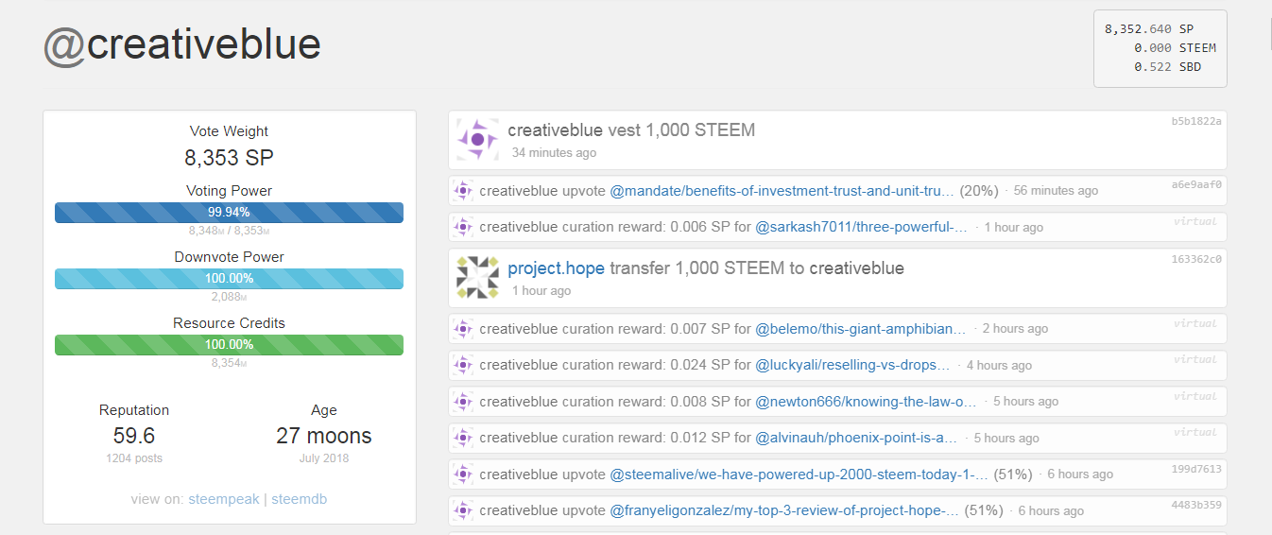This screenshot has height=535, width=1272.
Task: Click the Voting Power 99.94% bar
Action: click(230, 213)
